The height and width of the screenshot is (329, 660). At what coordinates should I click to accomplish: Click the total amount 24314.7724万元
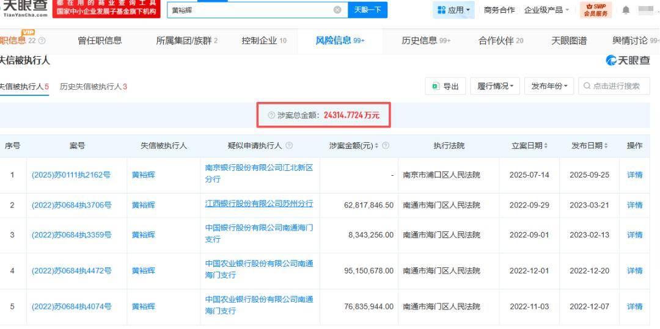(x=351, y=115)
